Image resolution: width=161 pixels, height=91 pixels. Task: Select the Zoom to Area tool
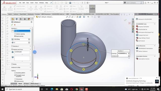(70, 17)
